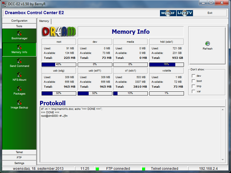Screen dimensions: 231x173
Task: Click the Protokoll scrollbar down arrow
Action: (223, 160)
